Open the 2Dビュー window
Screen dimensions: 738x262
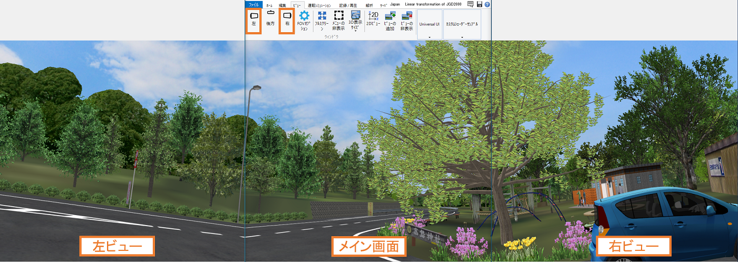click(374, 18)
